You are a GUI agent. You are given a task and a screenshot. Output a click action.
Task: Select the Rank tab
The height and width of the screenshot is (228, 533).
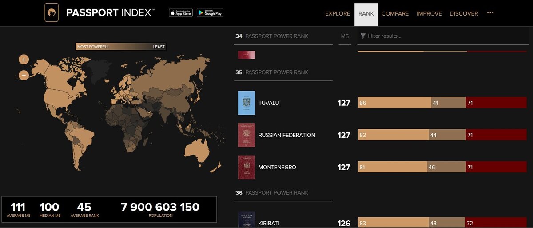click(366, 14)
